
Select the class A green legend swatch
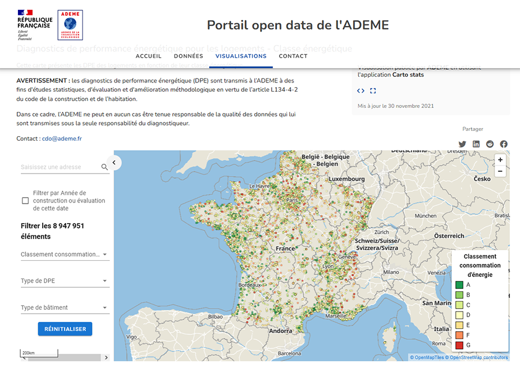[x=458, y=284]
